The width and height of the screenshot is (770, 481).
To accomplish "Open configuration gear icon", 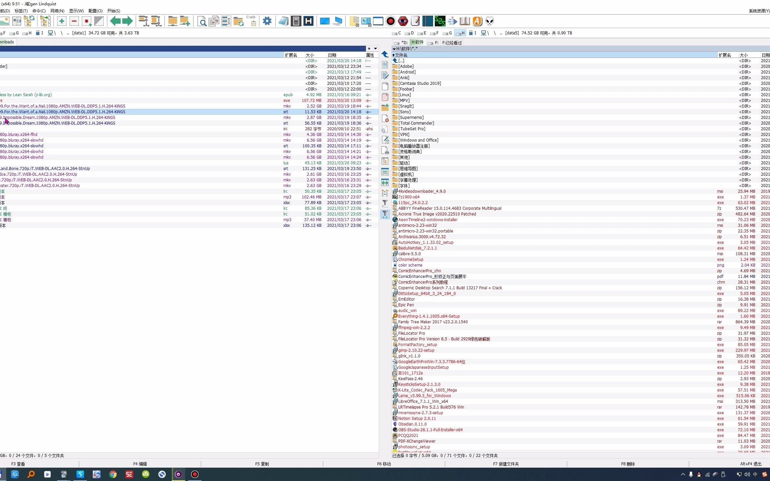I will coord(267,21).
